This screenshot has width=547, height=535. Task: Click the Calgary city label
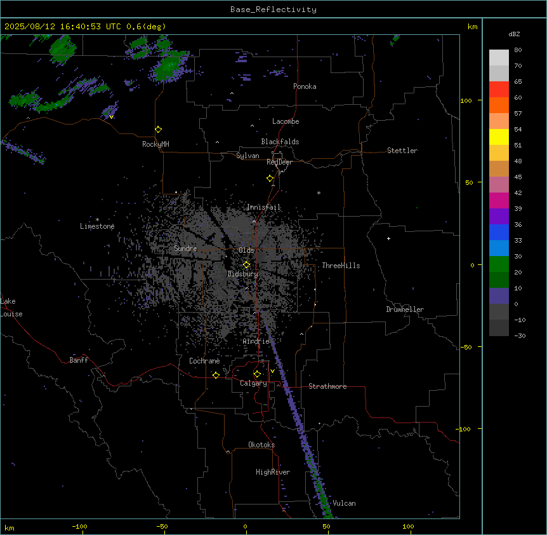coord(254,383)
